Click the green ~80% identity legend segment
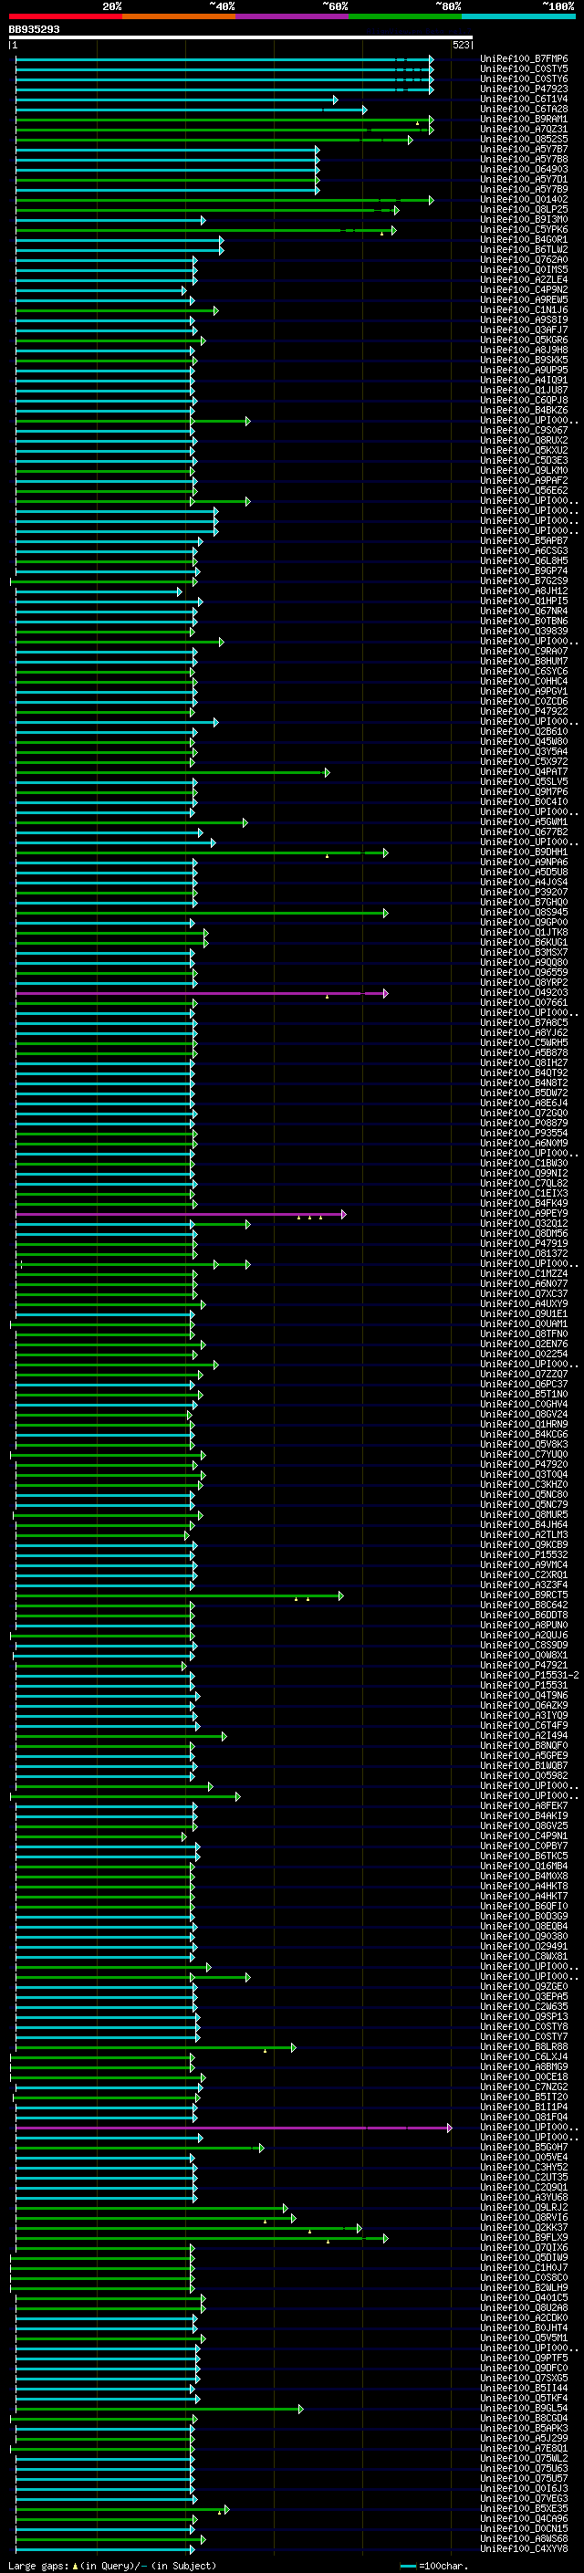 [x=404, y=16]
